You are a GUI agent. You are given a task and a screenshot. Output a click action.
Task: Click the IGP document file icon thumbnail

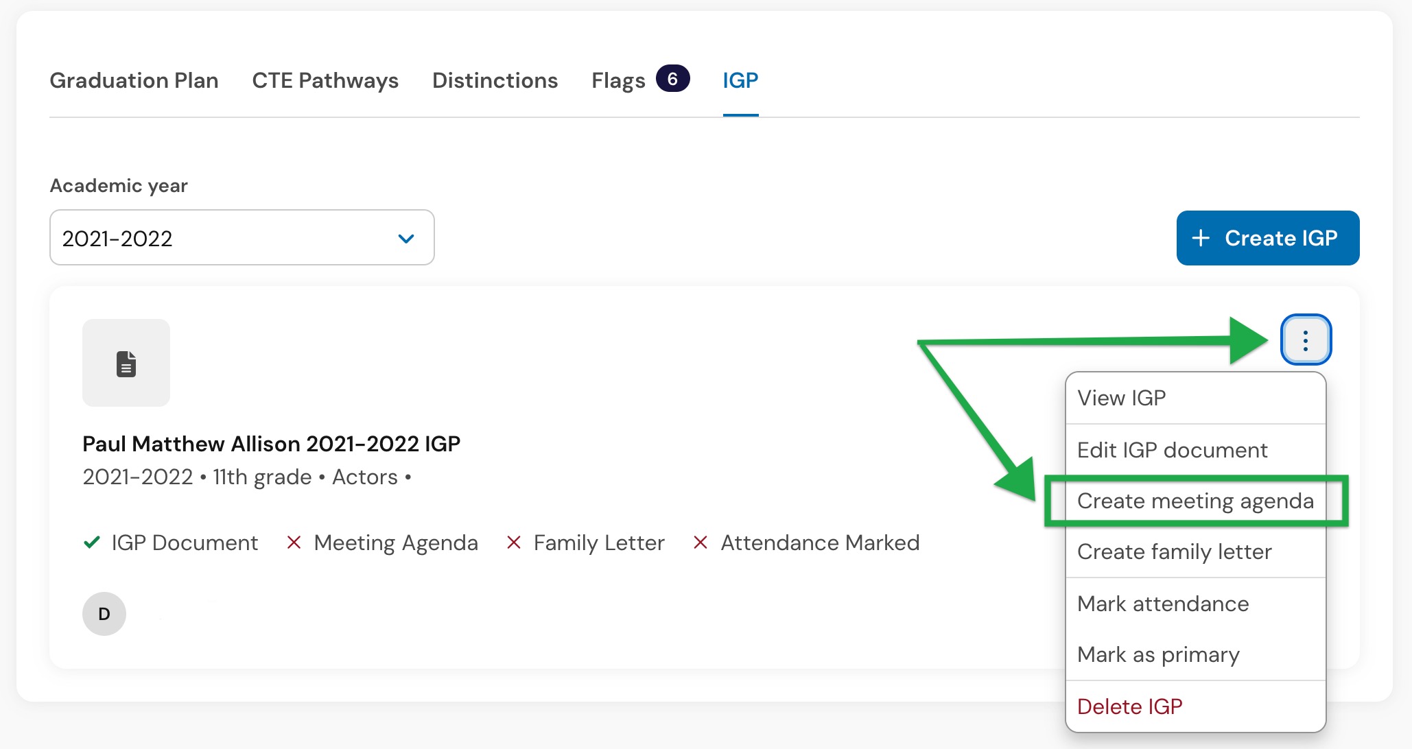pos(126,363)
